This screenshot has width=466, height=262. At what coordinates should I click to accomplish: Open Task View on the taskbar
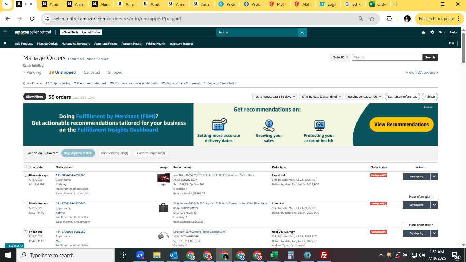pos(123,255)
